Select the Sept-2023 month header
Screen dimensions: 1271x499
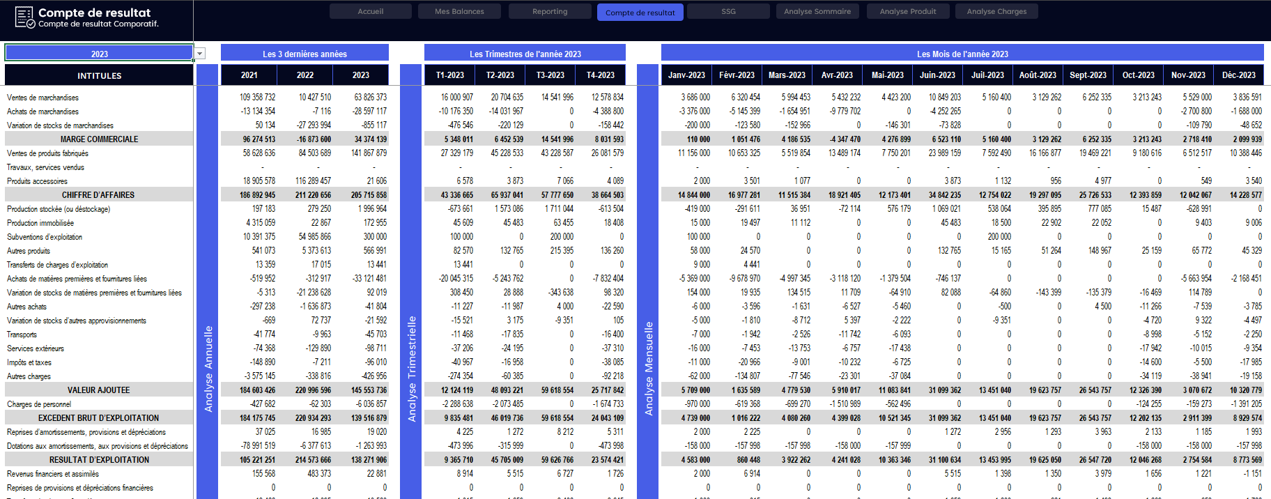tap(1088, 75)
